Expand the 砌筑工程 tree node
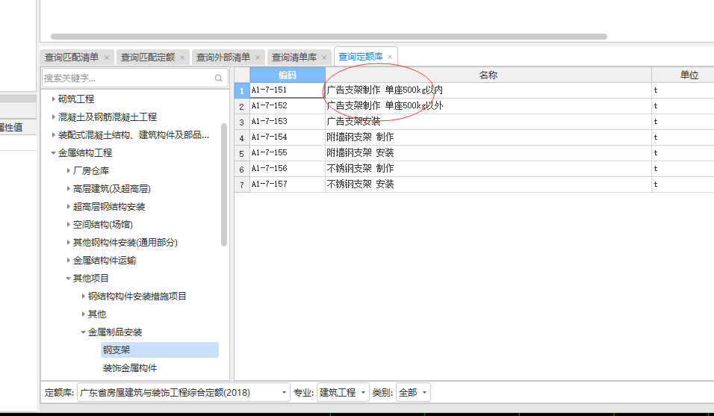Viewport: 714px width, 416px height. tap(53, 99)
